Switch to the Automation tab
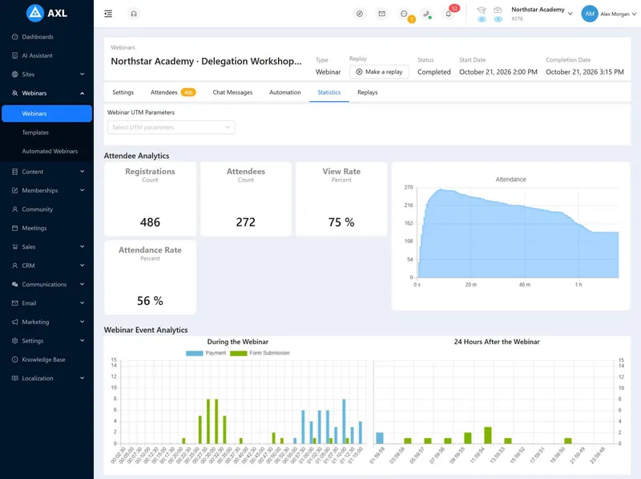This screenshot has height=479, width=641. click(285, 92)
